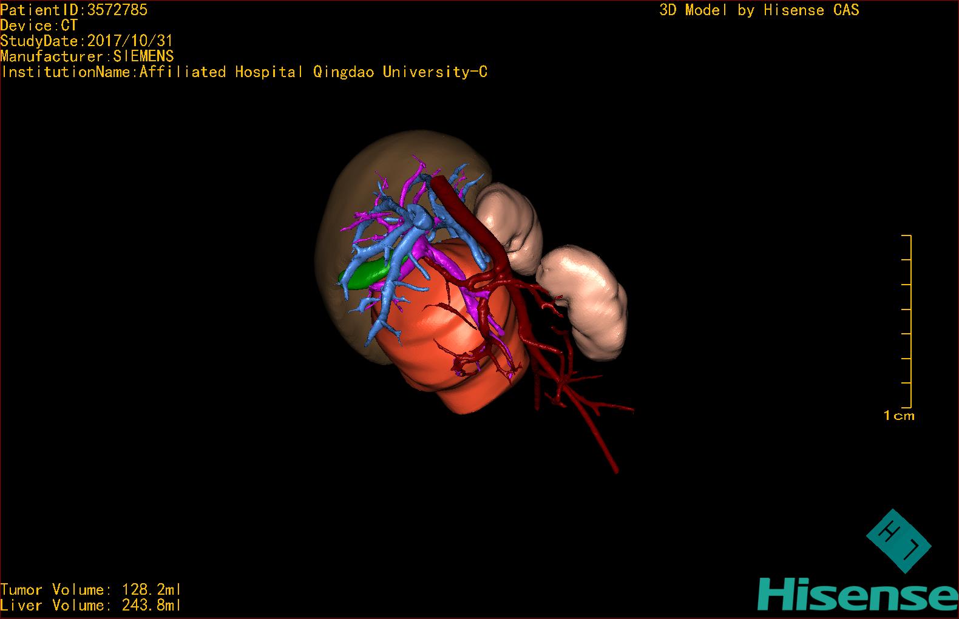
Task: Click the Tumor Volume: 128.2ml readout
Action: 90,589
